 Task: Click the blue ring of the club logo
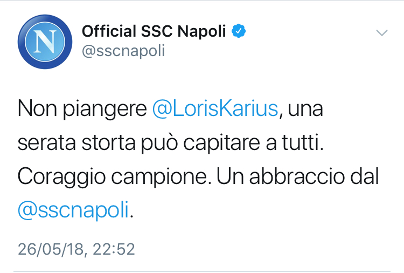pos(23,42)
